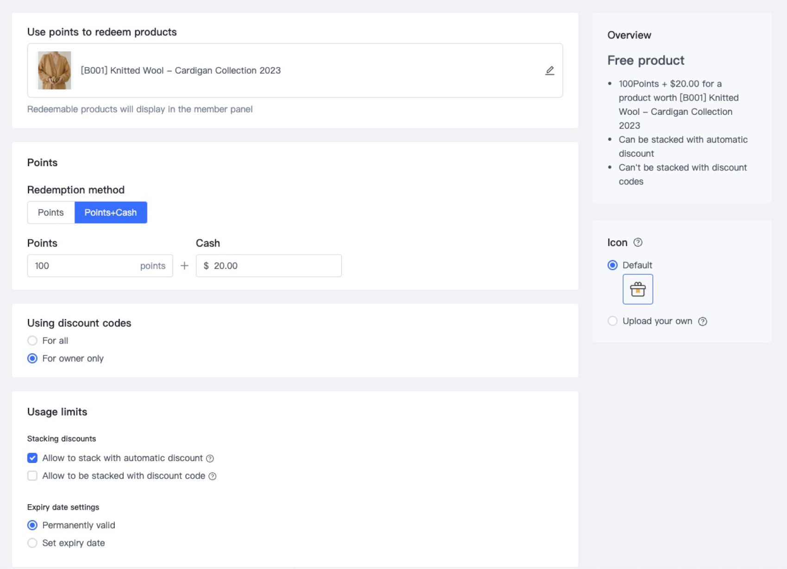Choose Permanently valid expiry setting
This screenshot has height=569, width=787.
coord(32,525)
